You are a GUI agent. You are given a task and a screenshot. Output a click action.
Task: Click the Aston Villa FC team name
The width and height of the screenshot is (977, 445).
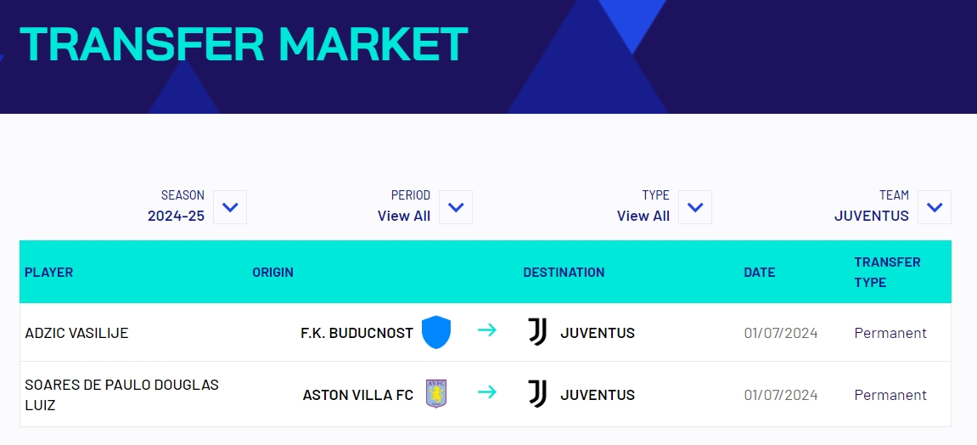tap(357, 395)
